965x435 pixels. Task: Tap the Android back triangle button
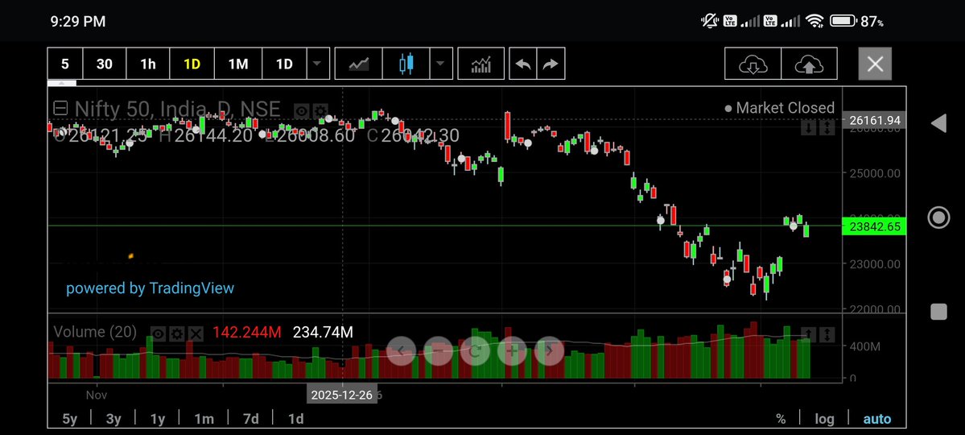click(x=938, y=123)
